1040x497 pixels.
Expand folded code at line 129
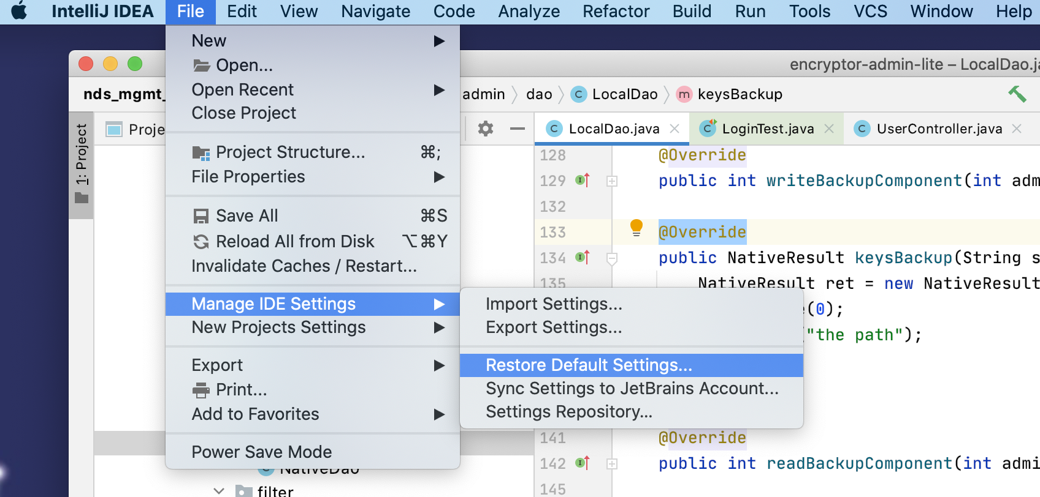pyautogui.click(x=612, y=181)
